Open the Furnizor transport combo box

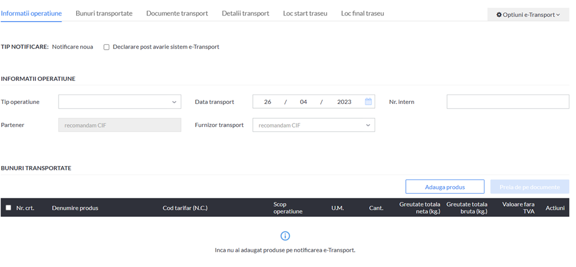314,125
